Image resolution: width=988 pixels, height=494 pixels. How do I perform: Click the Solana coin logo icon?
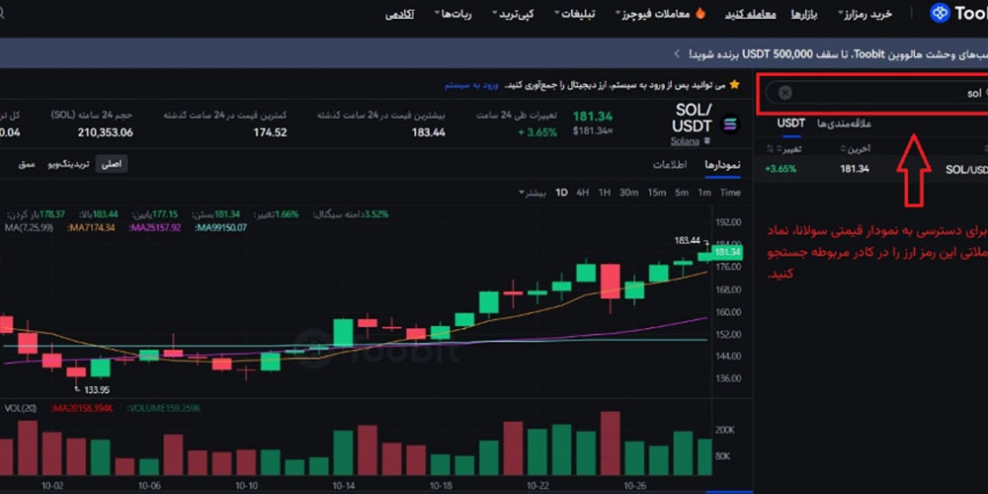point(730,124)
